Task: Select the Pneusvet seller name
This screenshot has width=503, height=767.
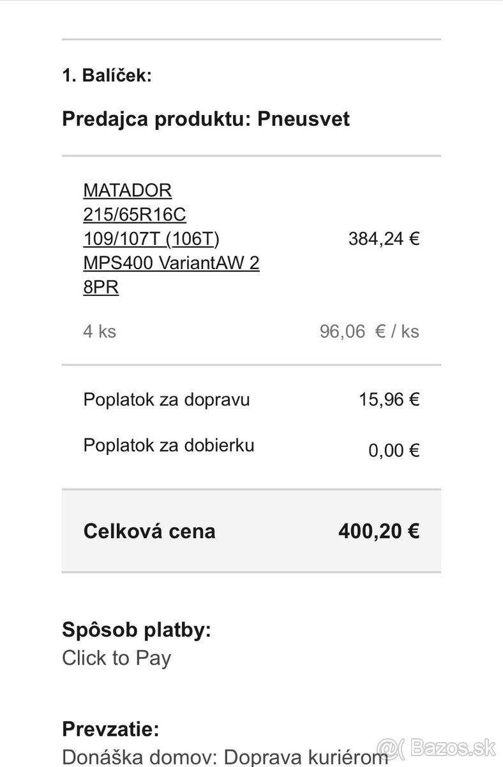Action: [303, 119]
